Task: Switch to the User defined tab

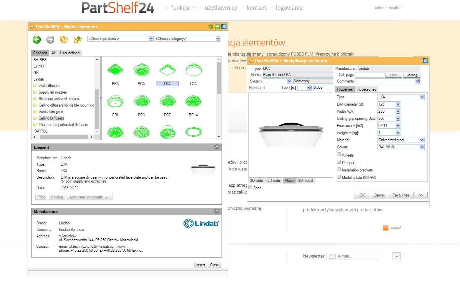Action: [x=70, y=53]
